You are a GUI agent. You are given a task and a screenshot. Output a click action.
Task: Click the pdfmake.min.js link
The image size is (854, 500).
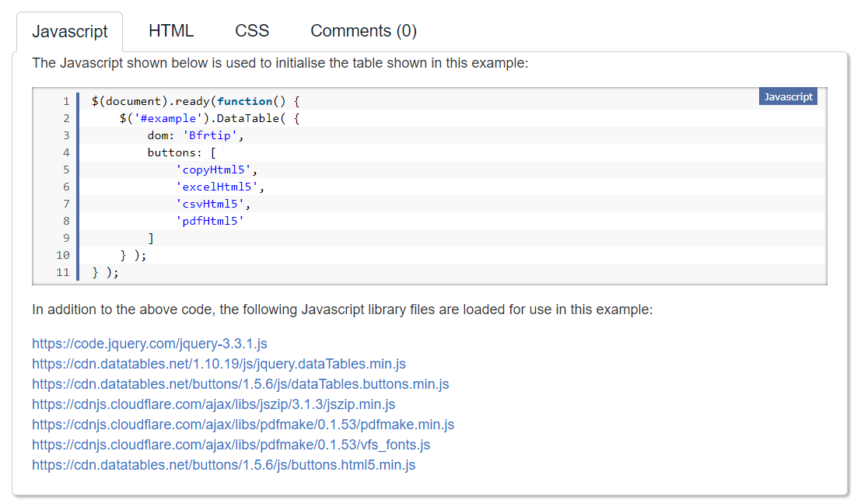243,424
